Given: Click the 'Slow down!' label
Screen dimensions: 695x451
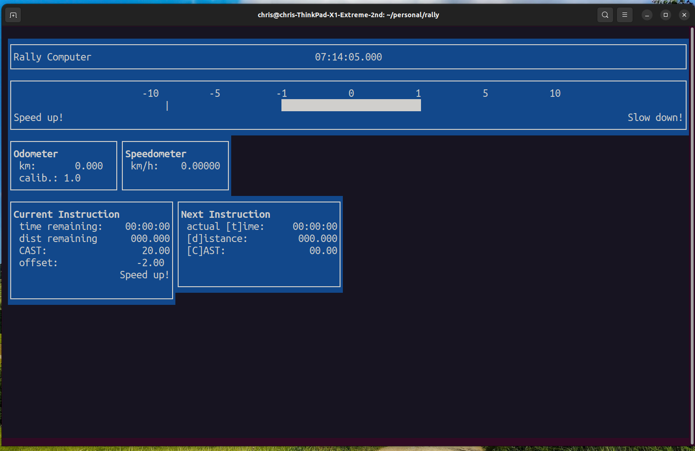Looking at the screenshot, I should click(655, 117).
